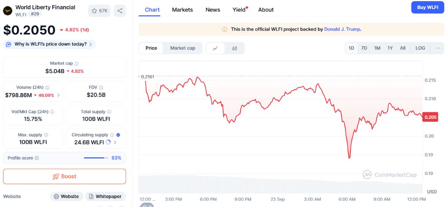448x207 pixels.
Task: Click the Buy WLFI button
Action: click(x=427, y=7)
